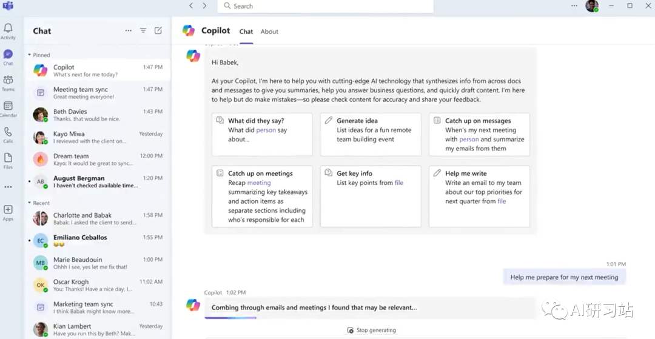Open Apps store in sidebar
Screen dimensions: 655x339
(8, 213)
